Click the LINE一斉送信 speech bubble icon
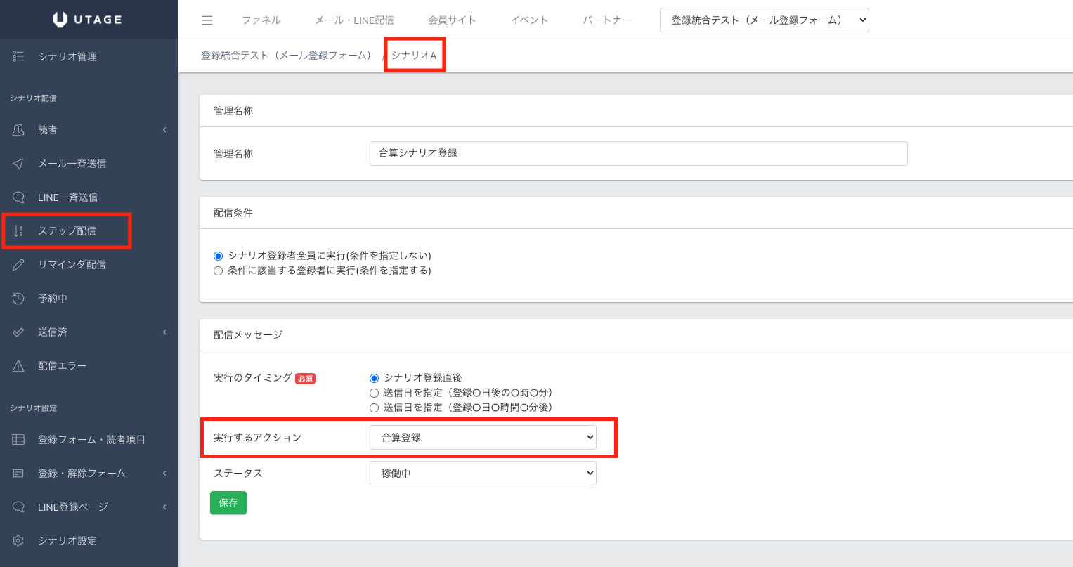The image size is (1073, 567). pos(19,197)
